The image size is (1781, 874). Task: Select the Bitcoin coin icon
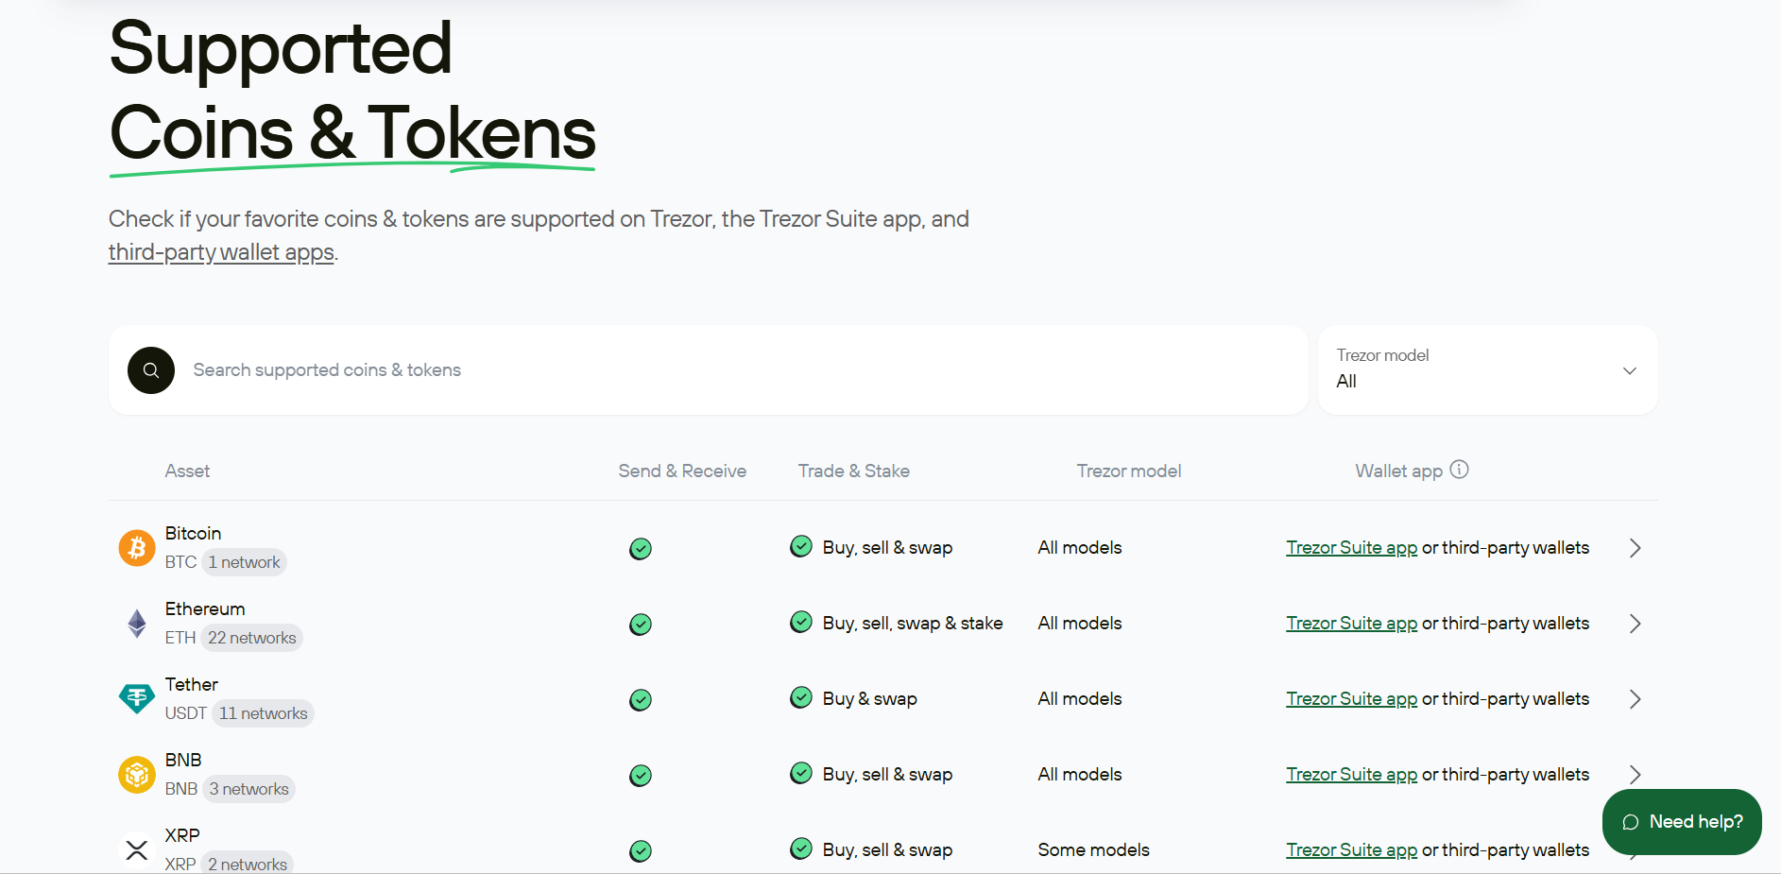137,547
